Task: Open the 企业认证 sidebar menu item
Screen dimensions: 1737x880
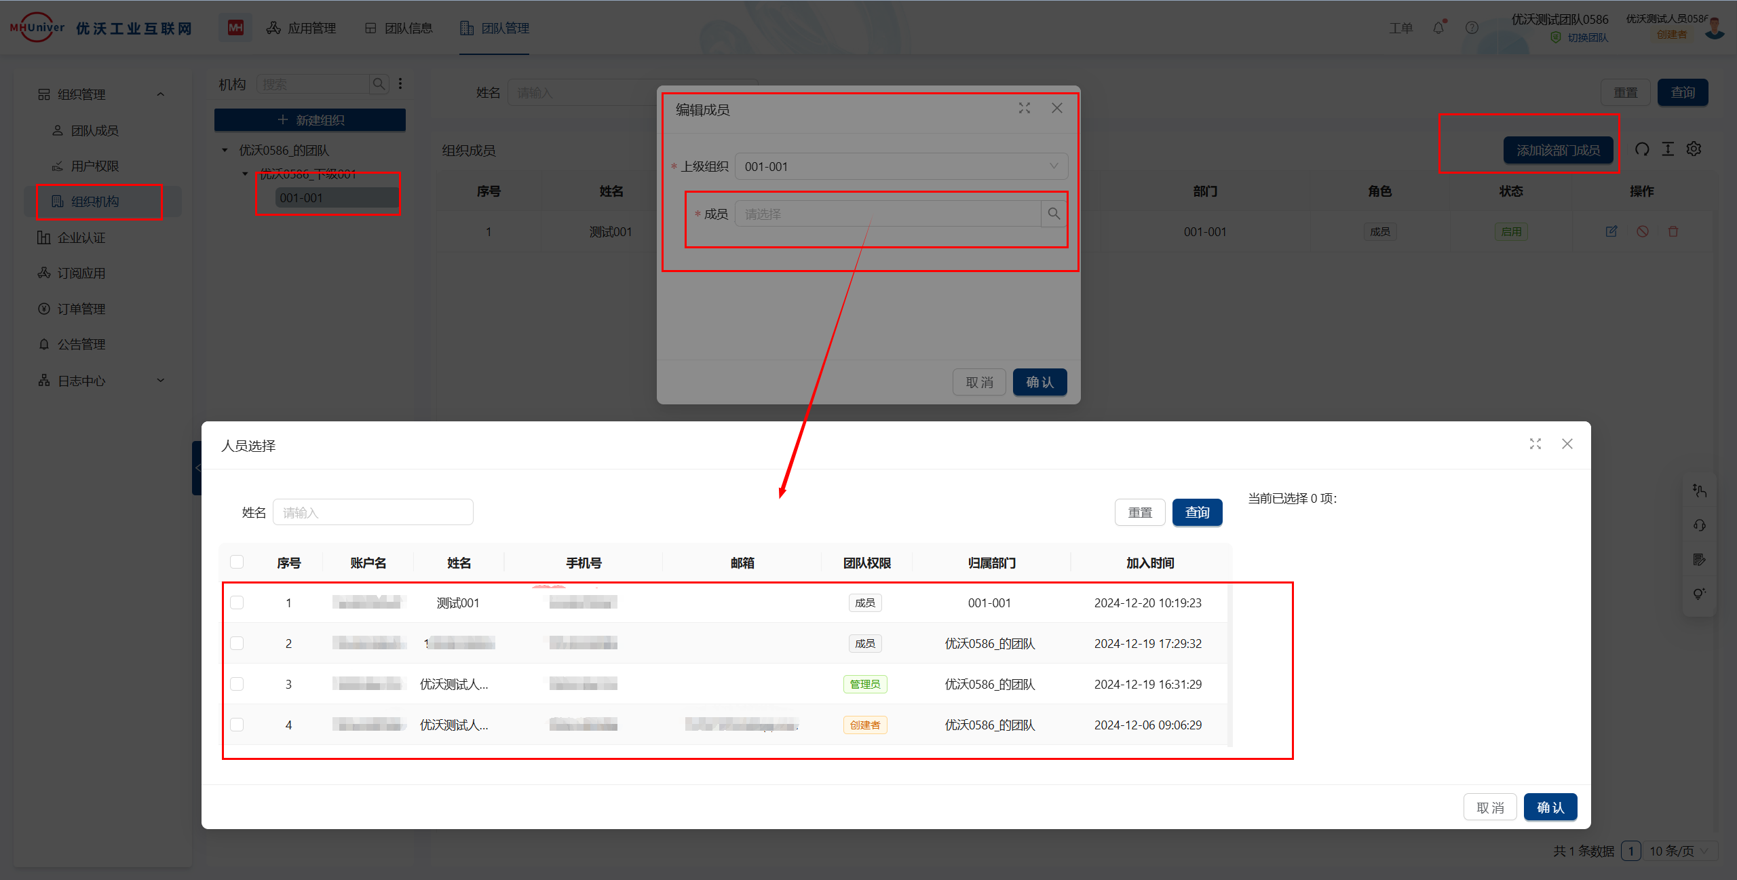Action: (81, 237)
